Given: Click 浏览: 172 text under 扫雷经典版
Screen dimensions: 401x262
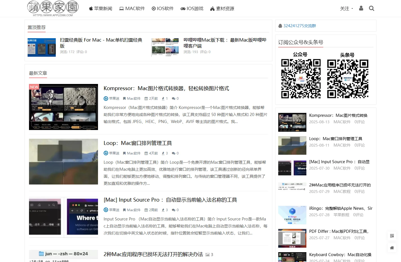Looking at the screenshot, I should click(x=67, y=52).
